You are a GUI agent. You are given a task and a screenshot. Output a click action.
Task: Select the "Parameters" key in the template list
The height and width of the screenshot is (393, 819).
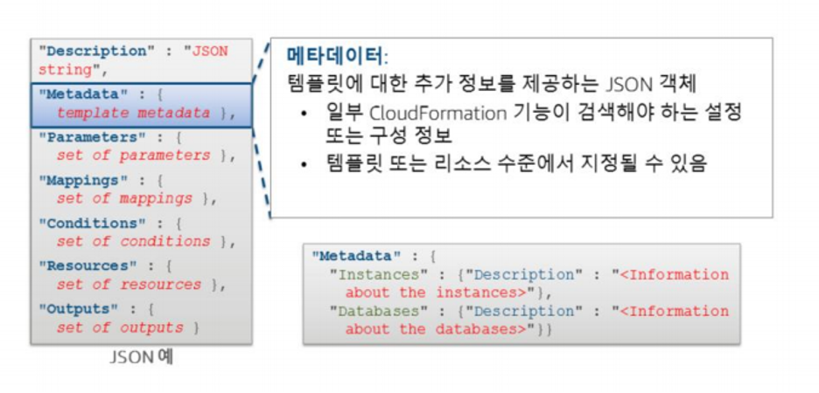coord(91,138)
